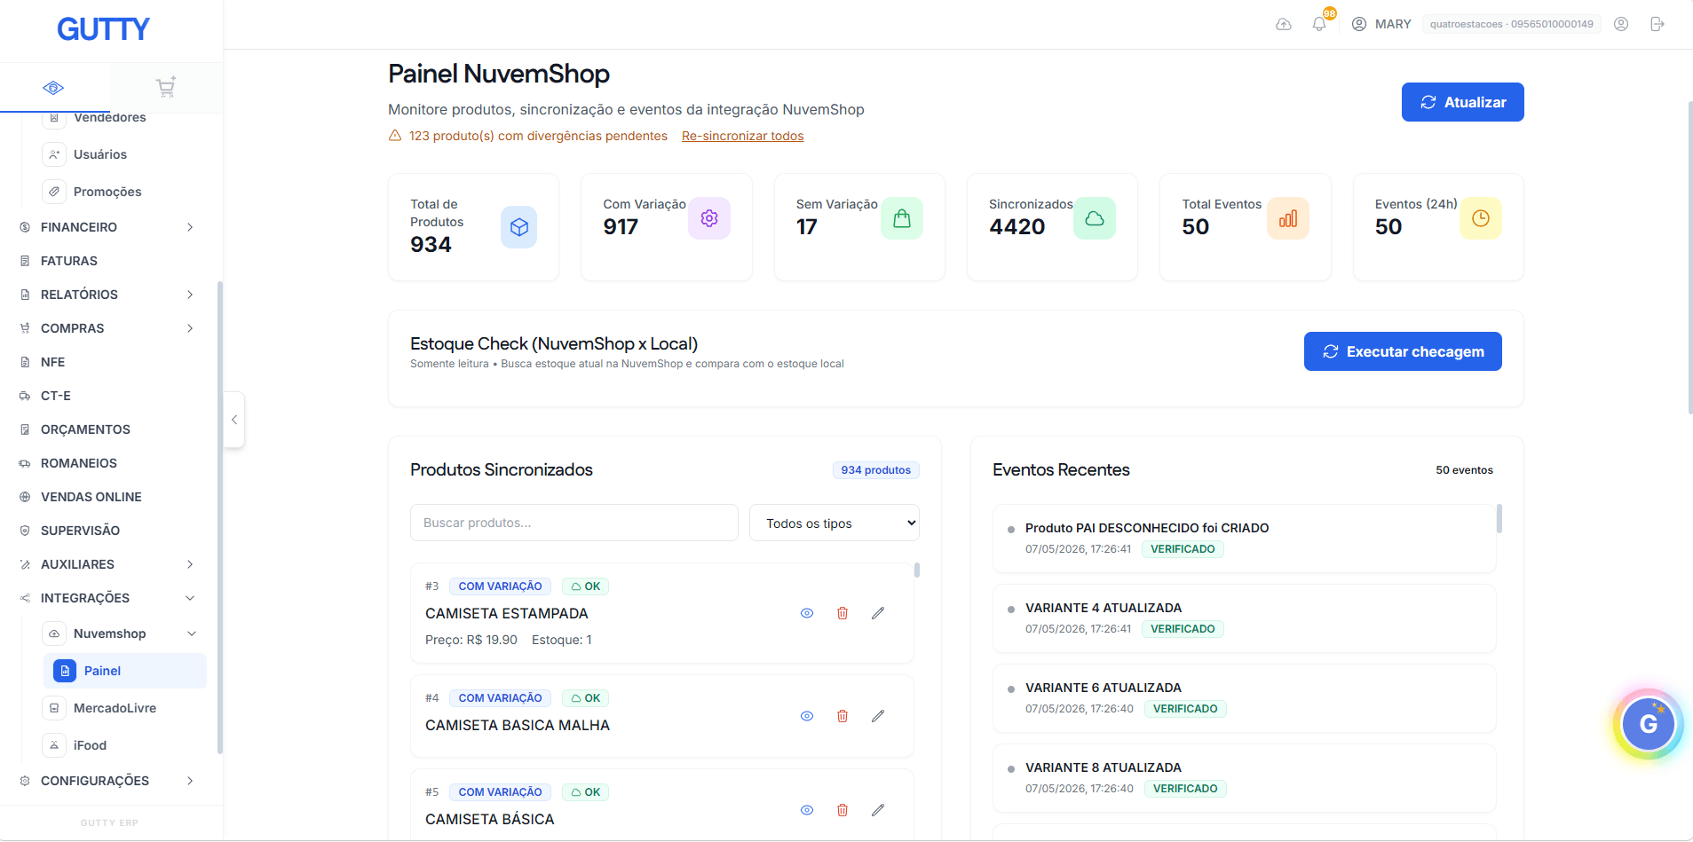Click event VARIANTE 8 ATUALIZADA
The image size is (1693, 842).
[x=1244, y=778]
